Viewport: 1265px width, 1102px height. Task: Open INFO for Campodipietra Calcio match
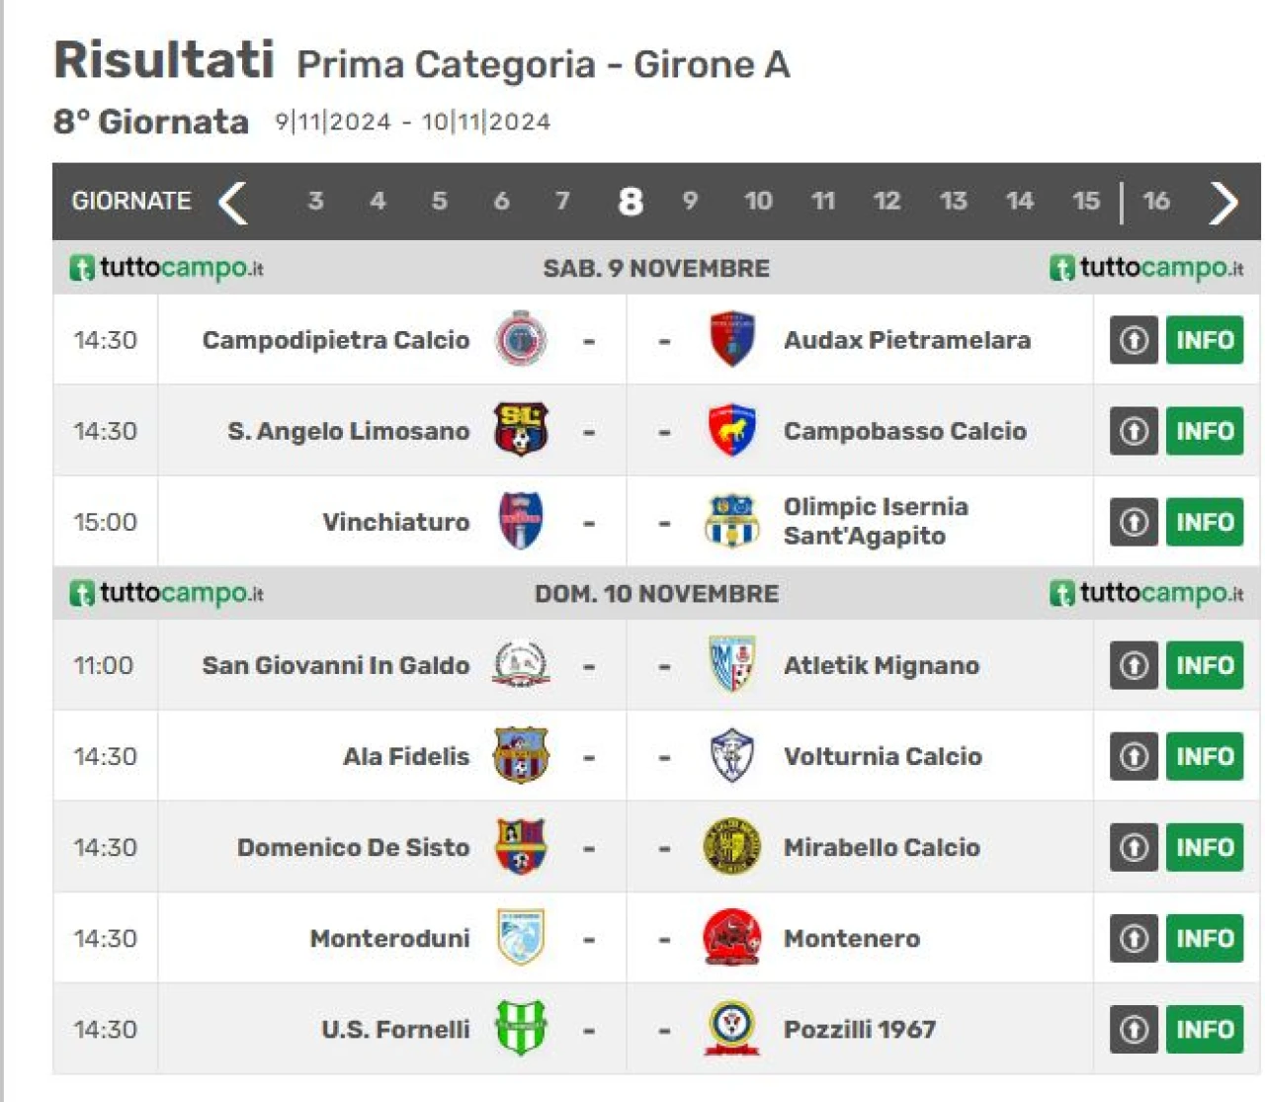(x=1205, y=340)
